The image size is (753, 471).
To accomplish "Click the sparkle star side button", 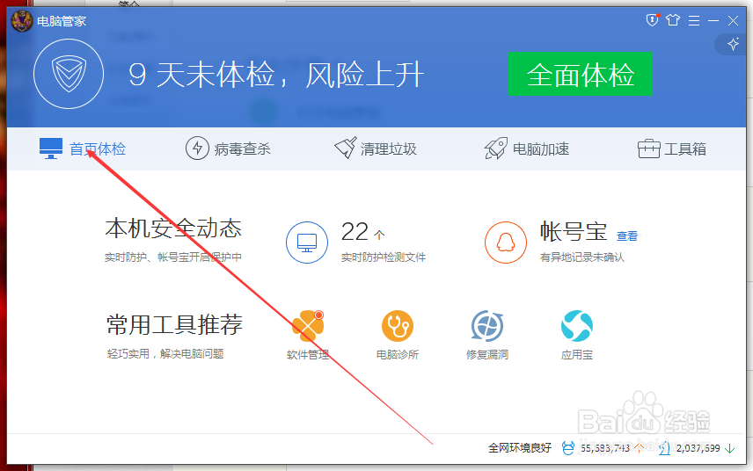I will tap(733, 44).
